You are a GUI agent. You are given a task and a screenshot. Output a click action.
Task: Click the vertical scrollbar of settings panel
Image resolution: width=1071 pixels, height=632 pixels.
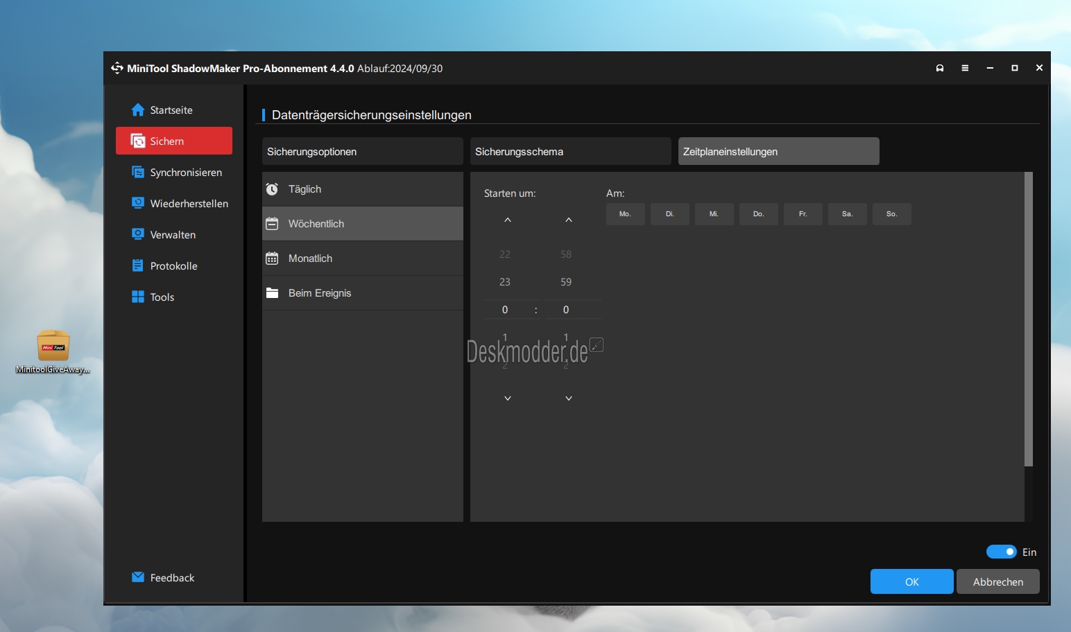[x=1029, y=319]
